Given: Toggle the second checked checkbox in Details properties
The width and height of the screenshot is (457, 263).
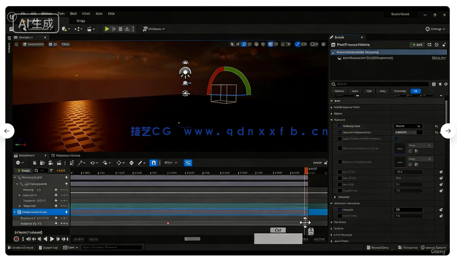Looking at the screenshot, I should point(340,132).
